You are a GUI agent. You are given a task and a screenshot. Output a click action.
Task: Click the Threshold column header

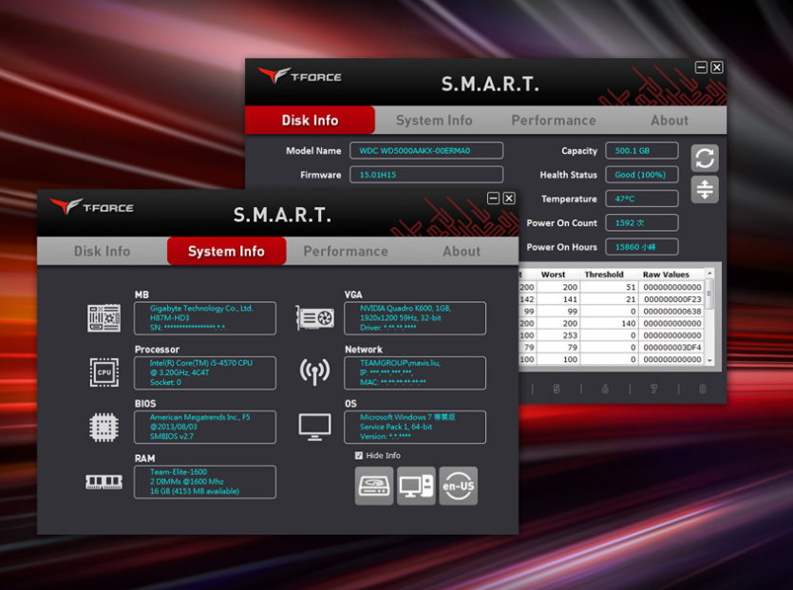pos(604,275)
